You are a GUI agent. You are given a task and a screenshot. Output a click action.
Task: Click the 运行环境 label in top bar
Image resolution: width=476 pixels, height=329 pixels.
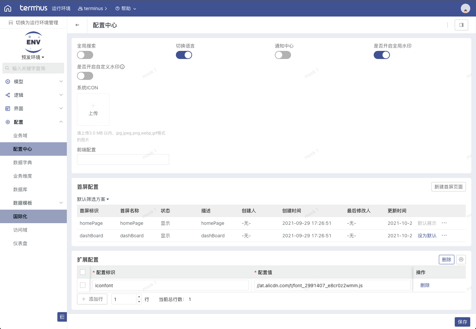point(61,8)
